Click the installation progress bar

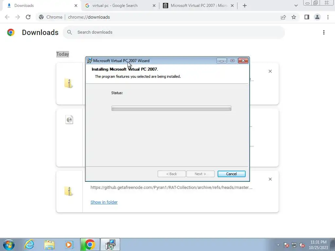coord(171,108)
